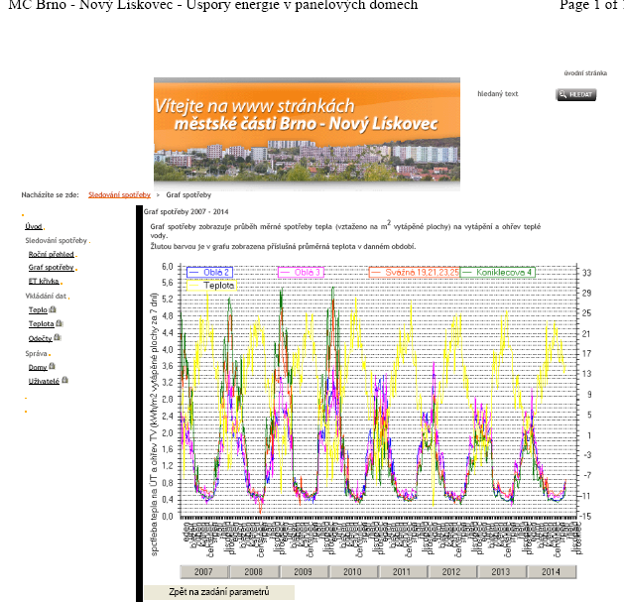The height and width of the screenshot is (602, 624).
Task: Click the hledaný text search field label
Action: pyautogui.click(x=497, y=94)
